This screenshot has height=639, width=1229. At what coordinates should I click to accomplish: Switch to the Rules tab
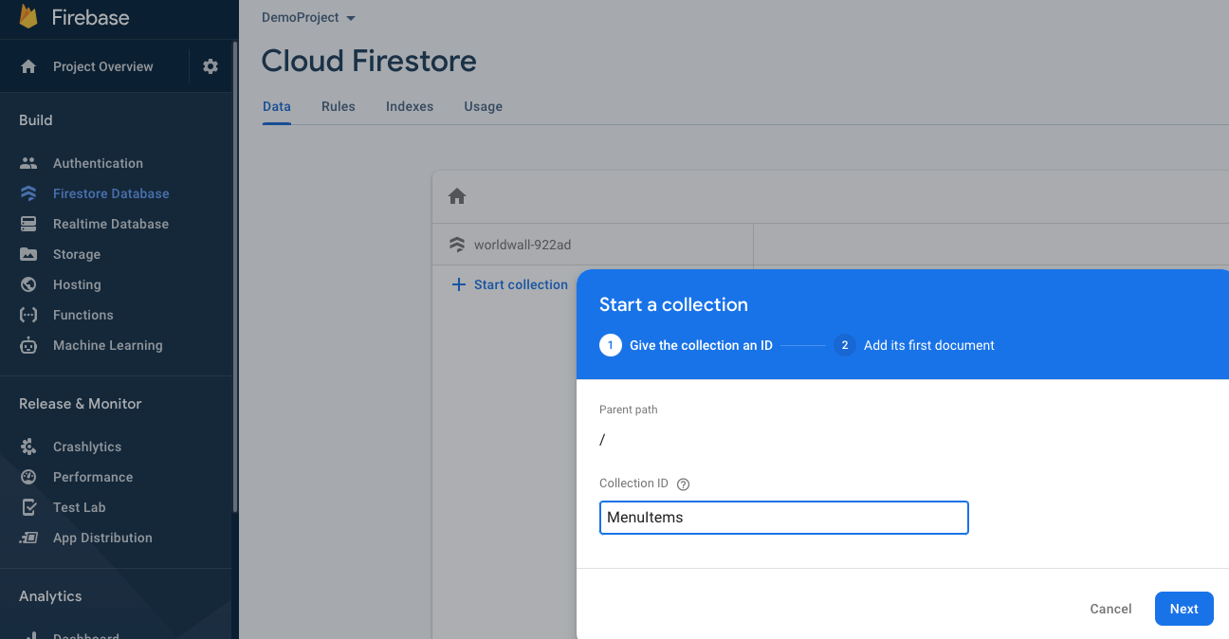click(x=339, y=106)
